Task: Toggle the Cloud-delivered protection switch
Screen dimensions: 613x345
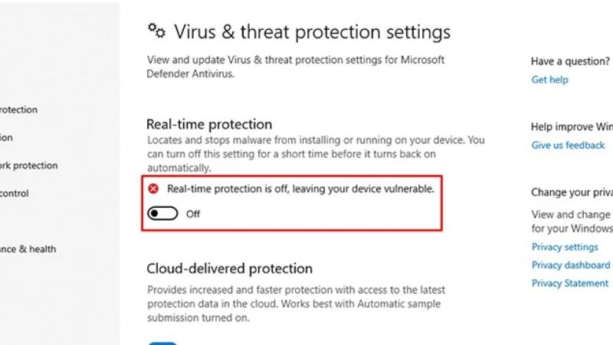Action: point(162,343)
